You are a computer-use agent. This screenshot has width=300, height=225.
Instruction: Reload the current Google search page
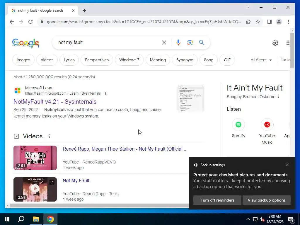[x=30, y=22]
